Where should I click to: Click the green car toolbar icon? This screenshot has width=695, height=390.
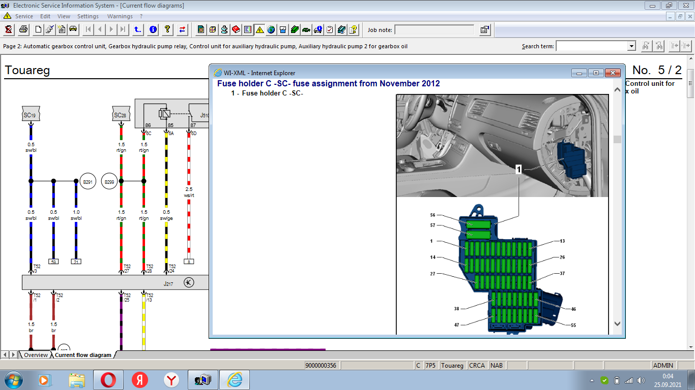point(306,29)
